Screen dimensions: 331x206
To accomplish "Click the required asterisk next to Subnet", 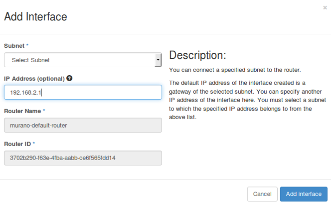I will (x=27, y=46).
